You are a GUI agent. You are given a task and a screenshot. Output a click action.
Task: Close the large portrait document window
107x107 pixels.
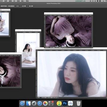pos(37,48)
